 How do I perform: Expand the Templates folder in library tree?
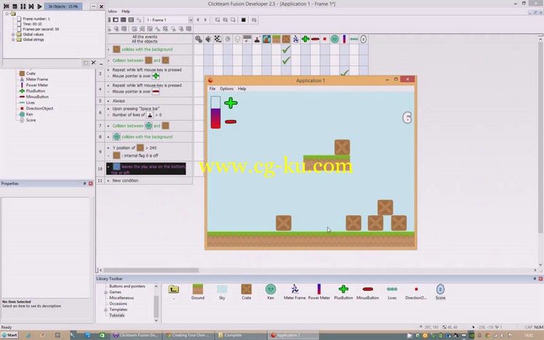(x=106, y=309)
